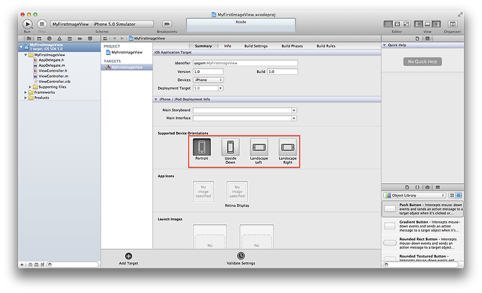Go forward with the jump bar arrow
This screenshot has width=482, height=293.
coord(122,39)
